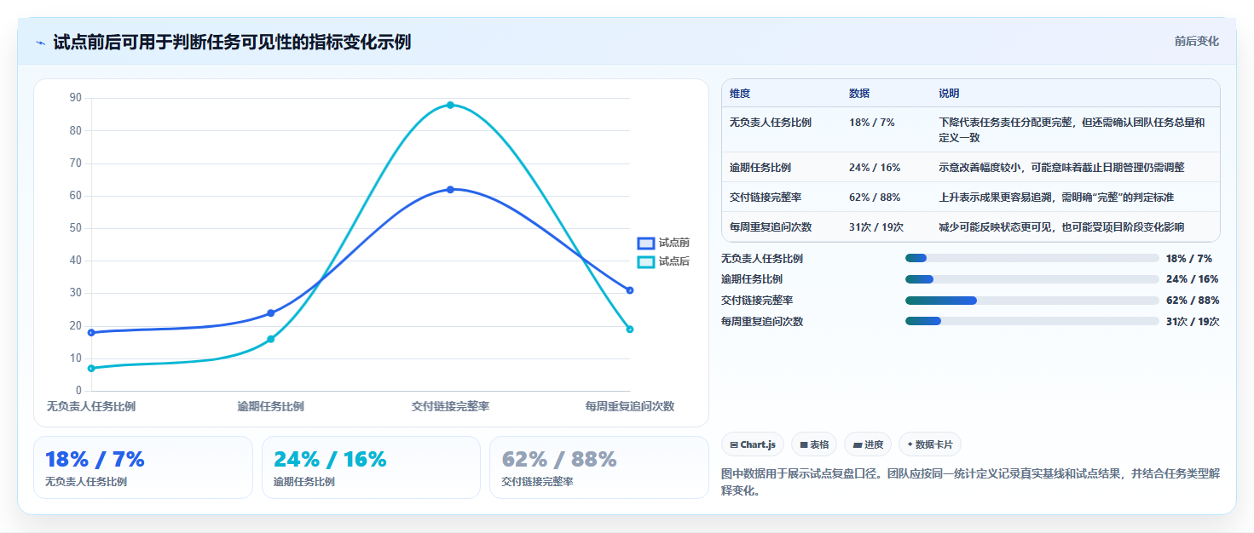Click the panel title 试点前后可用于判断任务可见性的指标变化示例

coord(232,42)
